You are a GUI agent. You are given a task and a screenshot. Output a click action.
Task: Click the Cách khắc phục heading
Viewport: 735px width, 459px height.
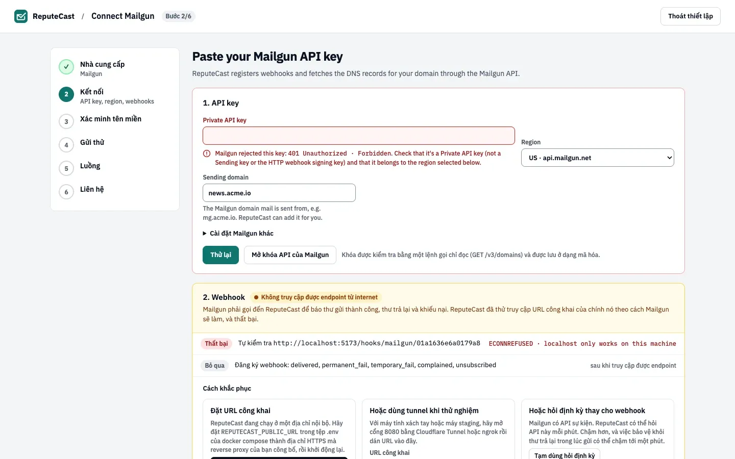(x=227, y=389)
